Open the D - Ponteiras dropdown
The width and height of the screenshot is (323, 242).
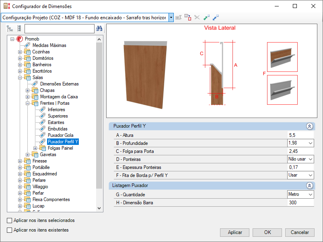pos(311,159)
